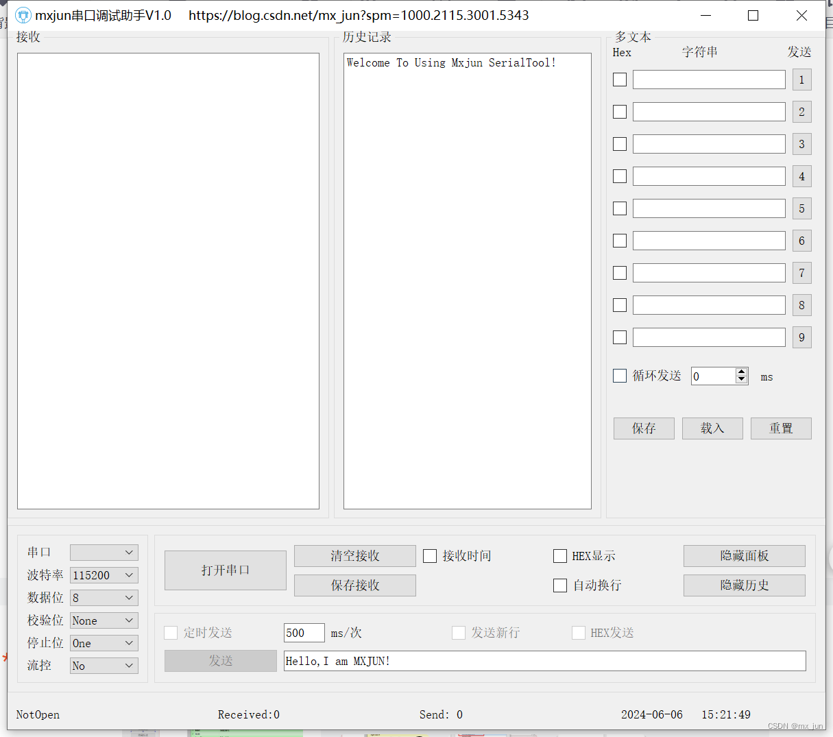The height and width of the screenshot is (737, 833).
Task: Click the 重置 reset button
Action: click(x=781, y=428)
